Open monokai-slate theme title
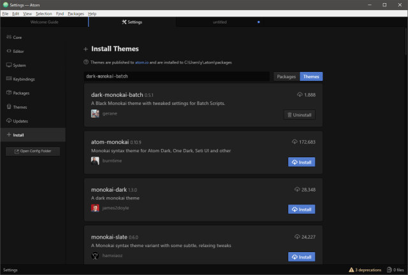The width and height of the screenshot is (408, 275). (109, 237)
